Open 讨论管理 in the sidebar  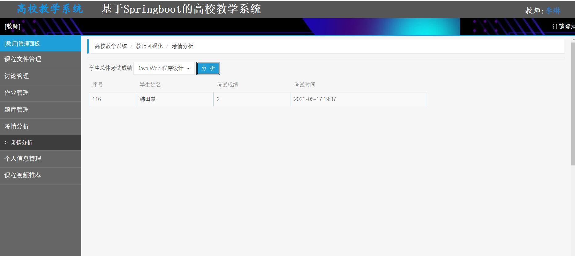[41, 76]
